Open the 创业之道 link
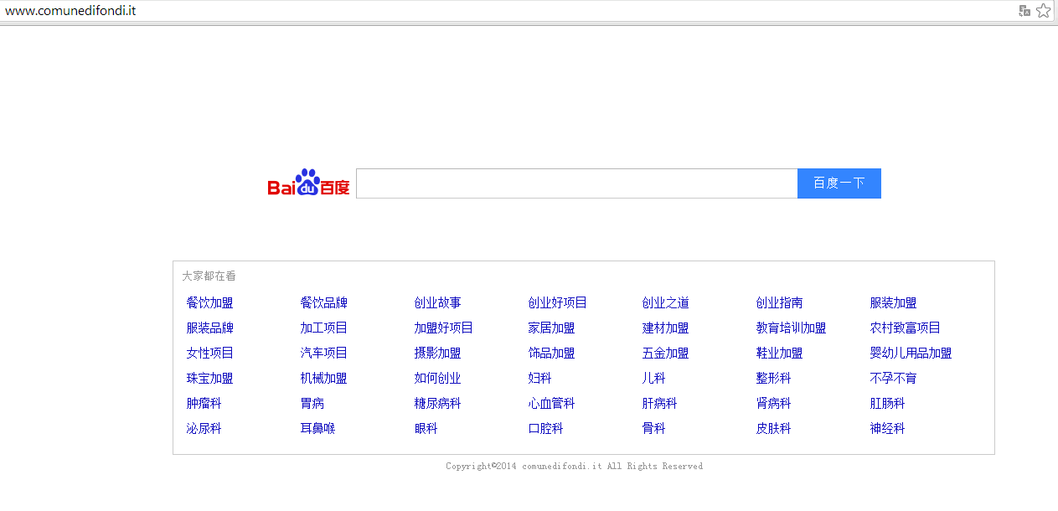This screenshot has height=511, width=1058. pyautogui.click(x=666, y=303)
